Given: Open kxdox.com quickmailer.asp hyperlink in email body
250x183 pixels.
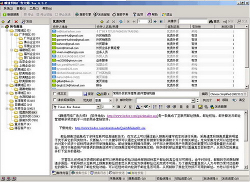Looking at the screenshot, I should pos(132,116).
